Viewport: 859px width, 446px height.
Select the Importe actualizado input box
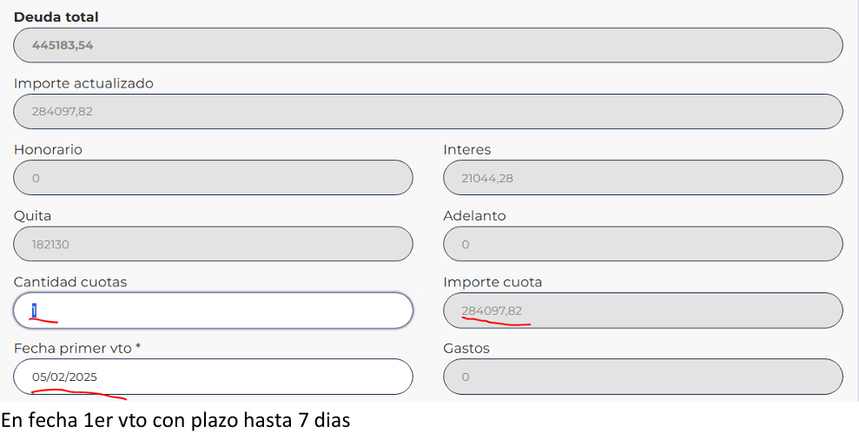coord(427,112)
